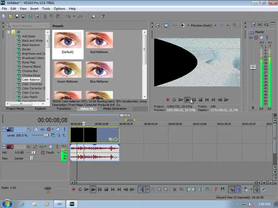Screen dimensions: 278x208
Task: Open project via folder toolbar icon
Action: pos(11,16)
